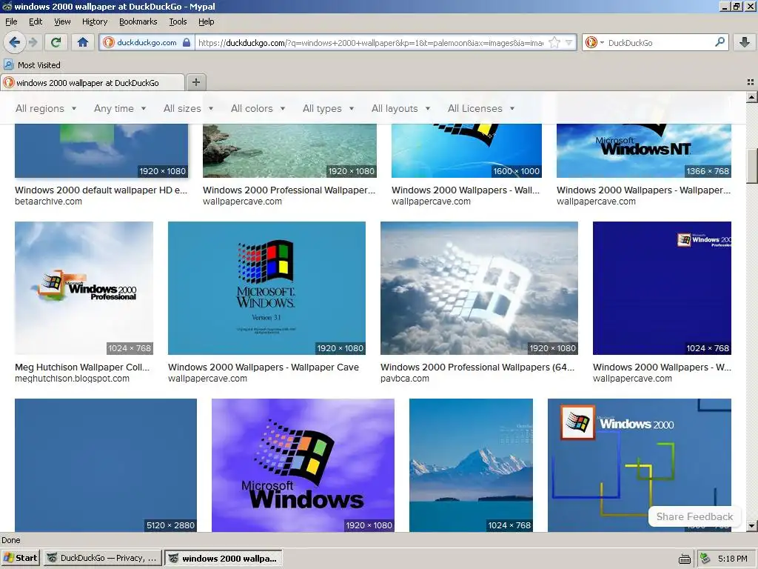Open the Edit menu

pos(36,21)
